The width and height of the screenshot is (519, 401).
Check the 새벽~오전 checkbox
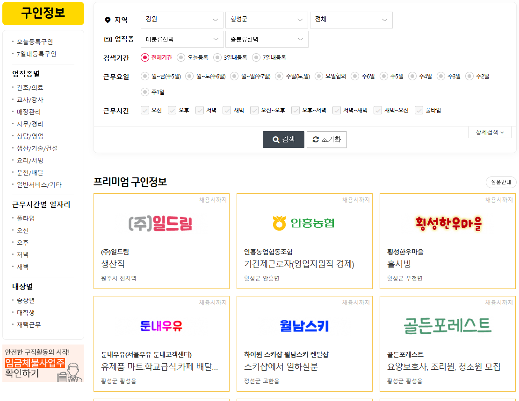point(378,110)
